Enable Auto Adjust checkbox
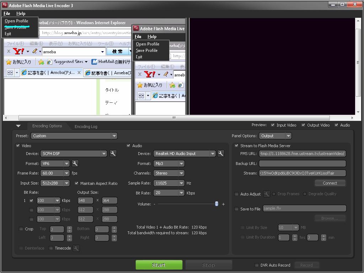 (236, 194)
